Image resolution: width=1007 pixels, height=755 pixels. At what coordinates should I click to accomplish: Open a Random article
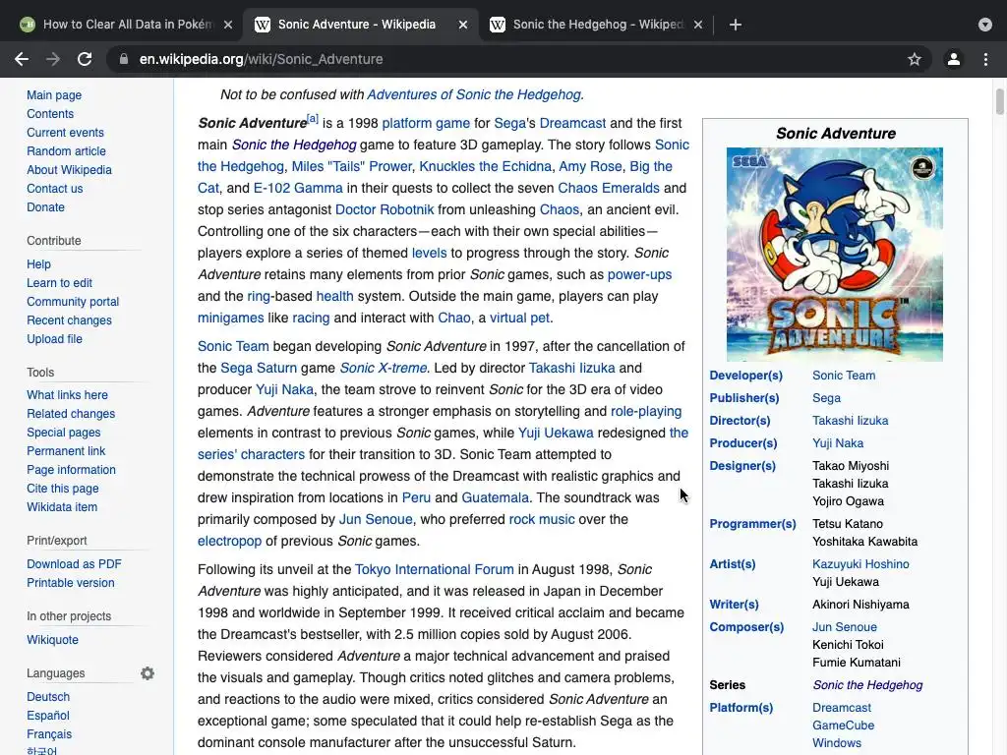pyautogui.click(x=66, y=150)
